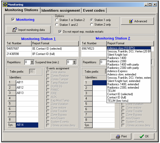Choose Silent Knight fast, extended format
160x143 pixels.
point(129,81)
